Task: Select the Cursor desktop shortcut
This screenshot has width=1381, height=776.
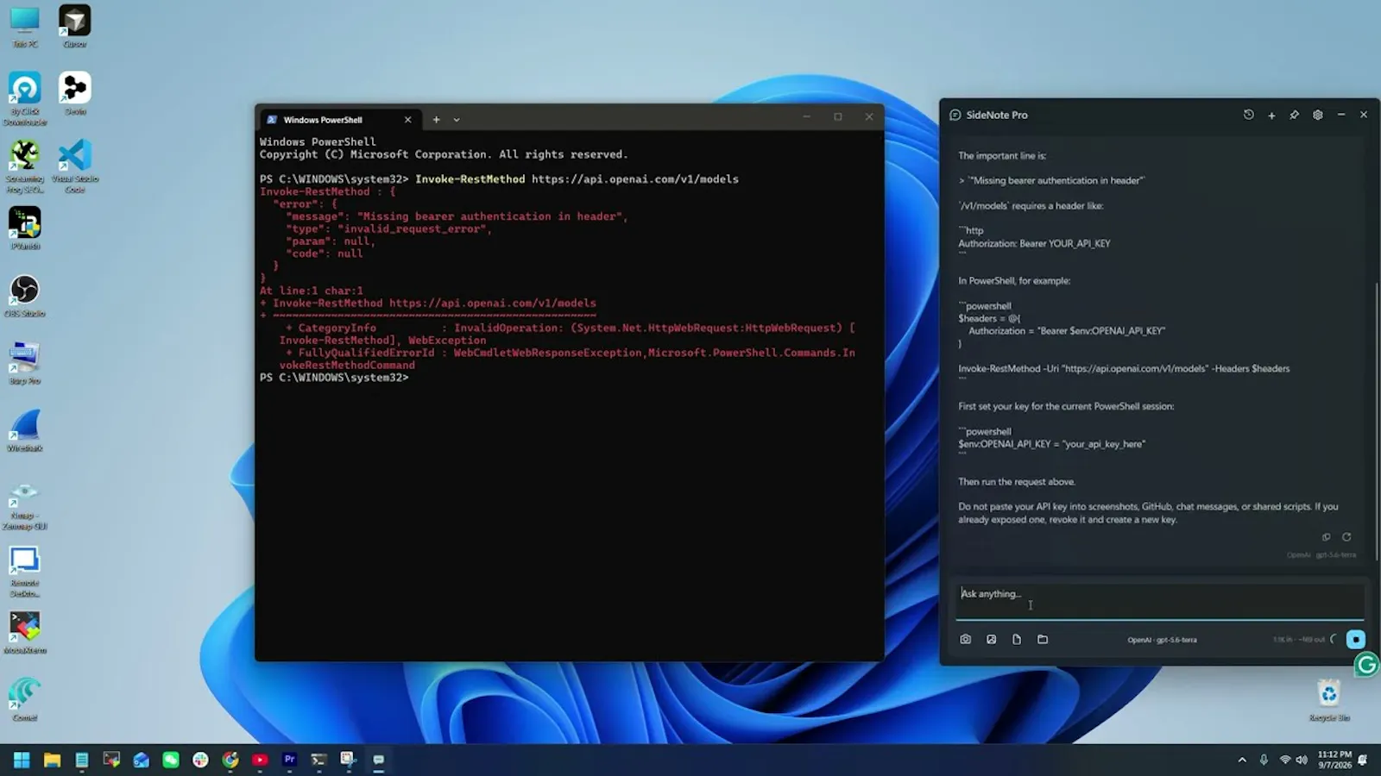Action: tap(75, 27)
